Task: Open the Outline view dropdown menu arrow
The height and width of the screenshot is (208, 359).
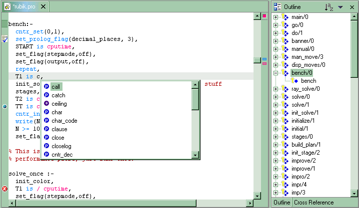Action: [340, 7]
